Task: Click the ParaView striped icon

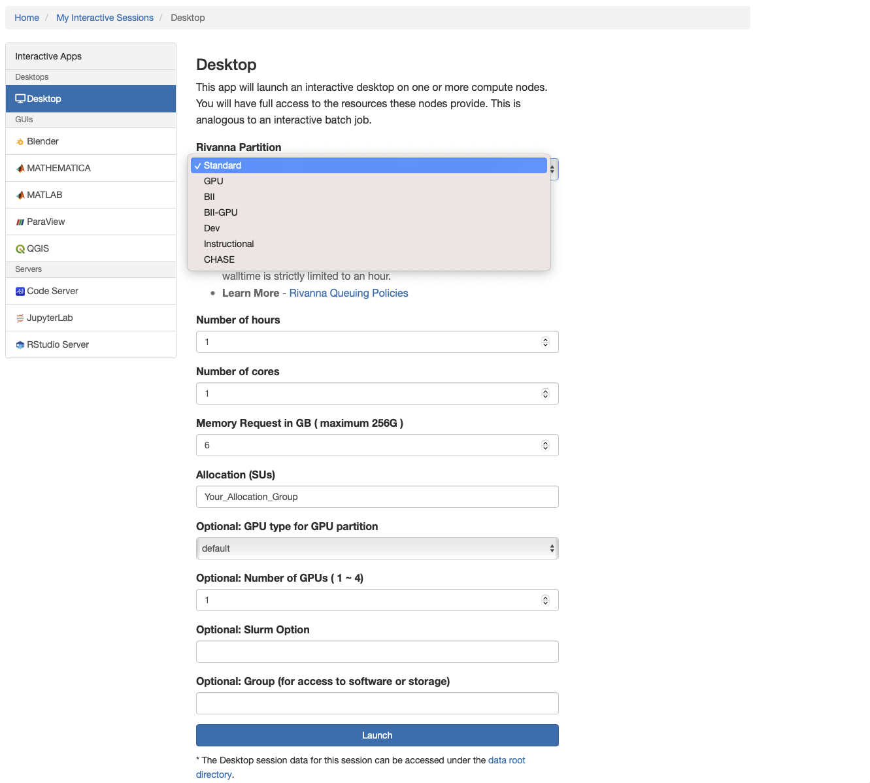Action: tap(20, 222)
